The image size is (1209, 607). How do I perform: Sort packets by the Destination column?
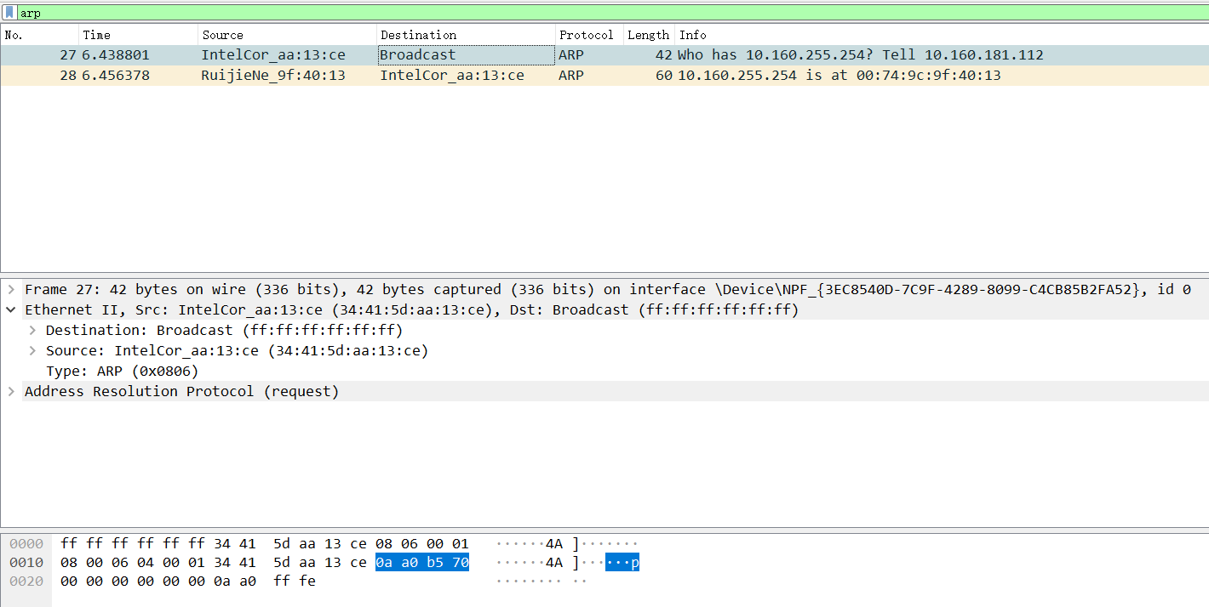coord(466,35)
